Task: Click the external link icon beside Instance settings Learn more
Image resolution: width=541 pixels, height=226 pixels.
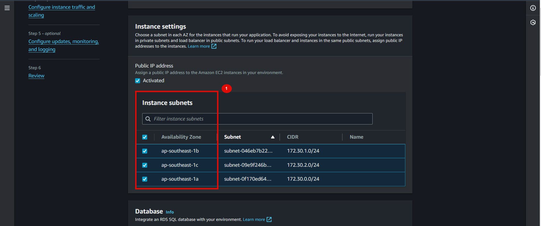Action: click(214, 46)
